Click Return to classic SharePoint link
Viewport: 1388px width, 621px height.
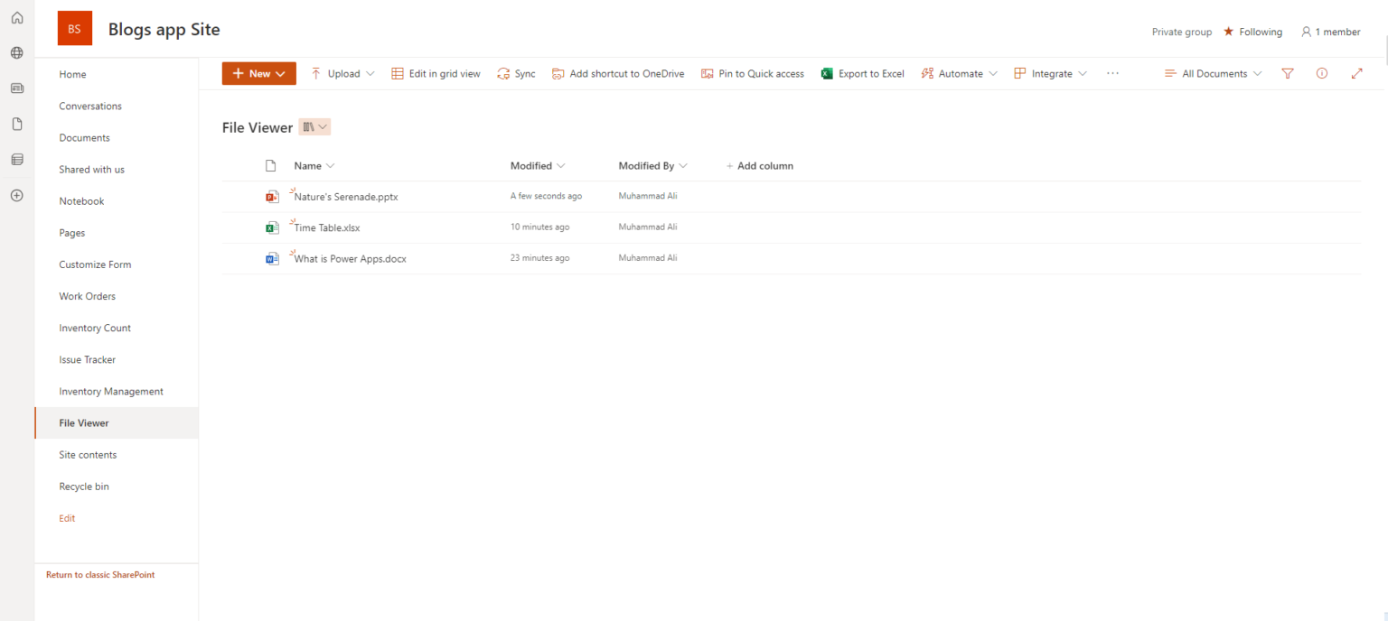[99, 574]
